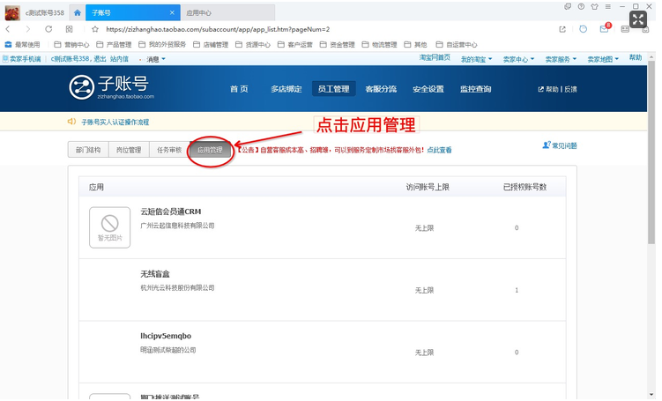662x401 pixels.
Task: Open the 物流管理 bookmark folder
Action: 380,44
